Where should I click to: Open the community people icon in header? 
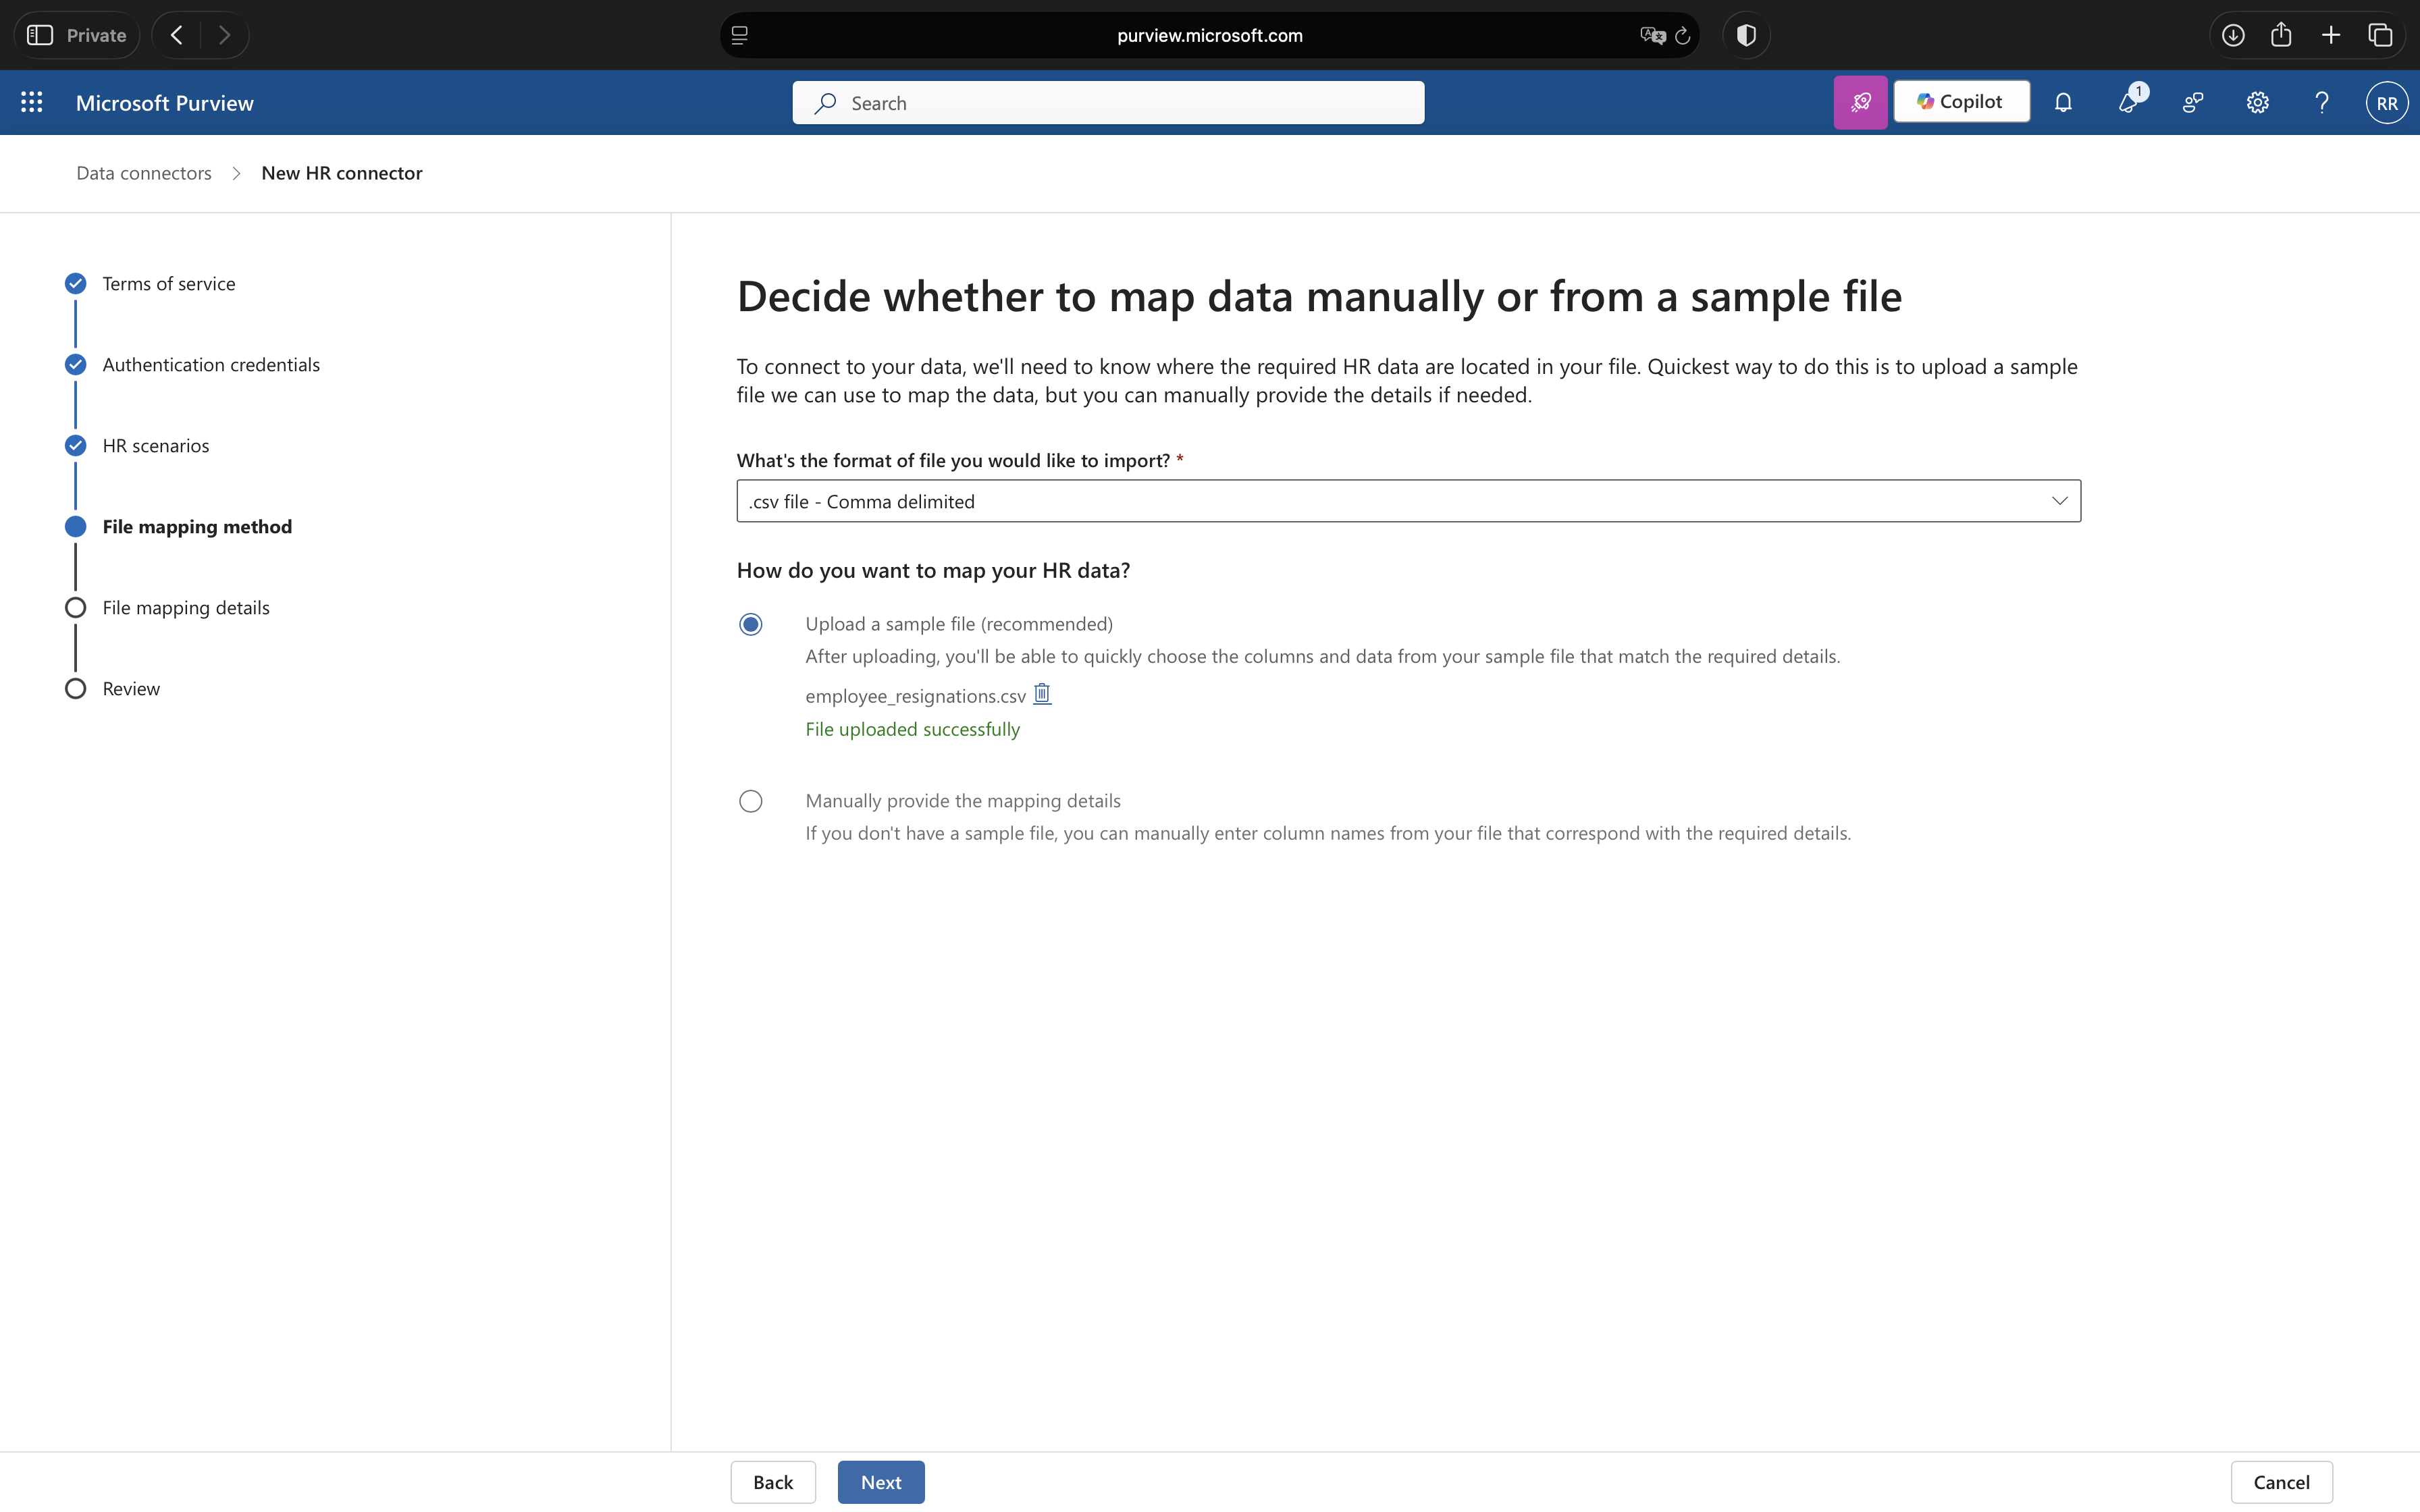(x=2193, y=102)
